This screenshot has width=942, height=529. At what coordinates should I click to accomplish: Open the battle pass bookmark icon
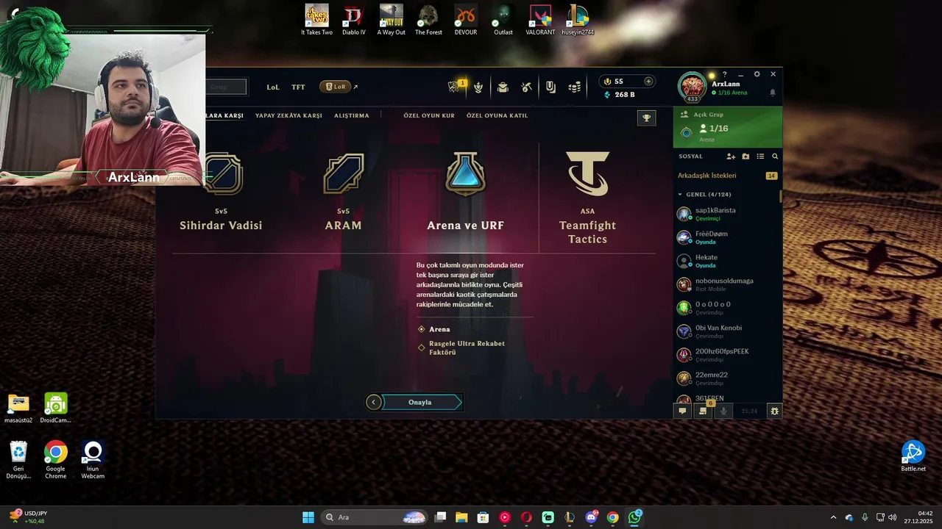(550, 87)
